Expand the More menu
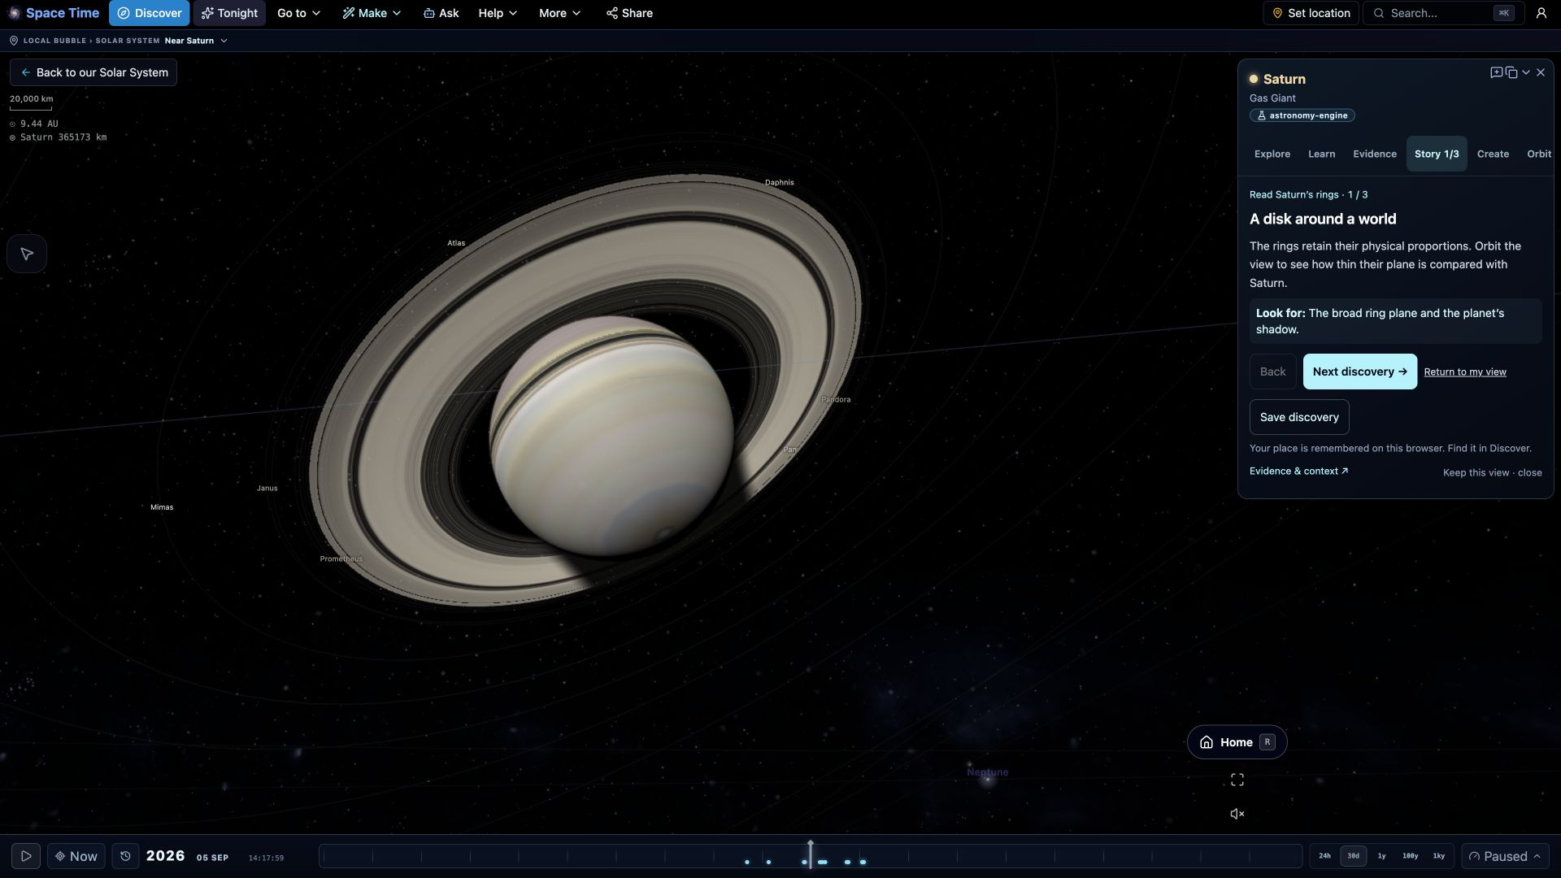 pyautogui.click(x=559, y=13)
